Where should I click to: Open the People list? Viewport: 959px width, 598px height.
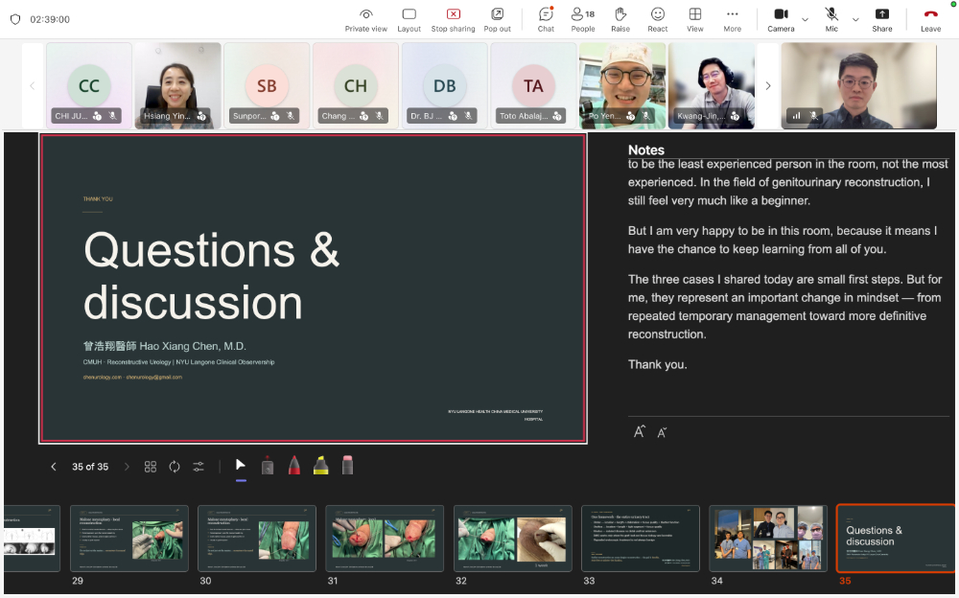coord(583,19)
